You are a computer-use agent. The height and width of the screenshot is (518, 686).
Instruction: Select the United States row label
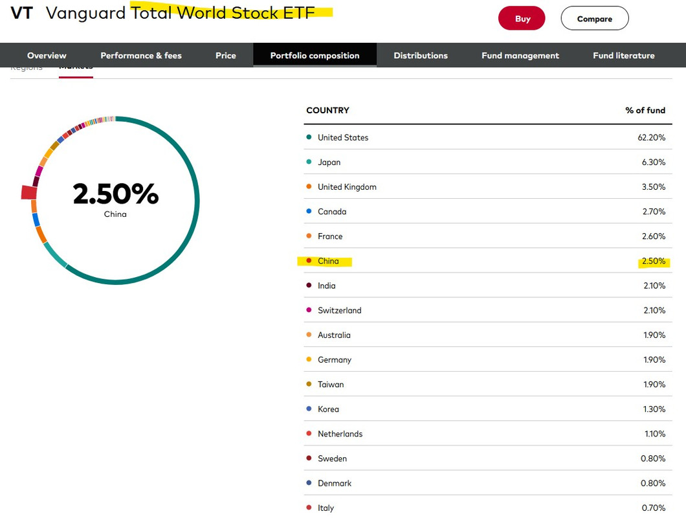[343, 137]
